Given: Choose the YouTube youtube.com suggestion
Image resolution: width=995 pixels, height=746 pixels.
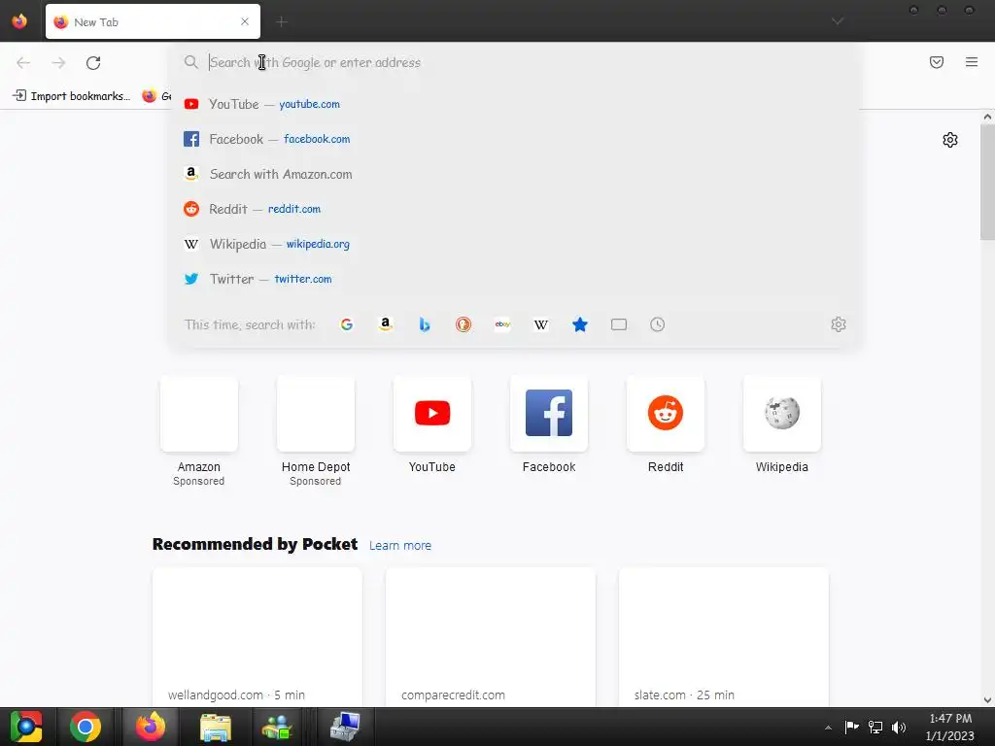Looking at the screenshot, I should coord(515,104).
